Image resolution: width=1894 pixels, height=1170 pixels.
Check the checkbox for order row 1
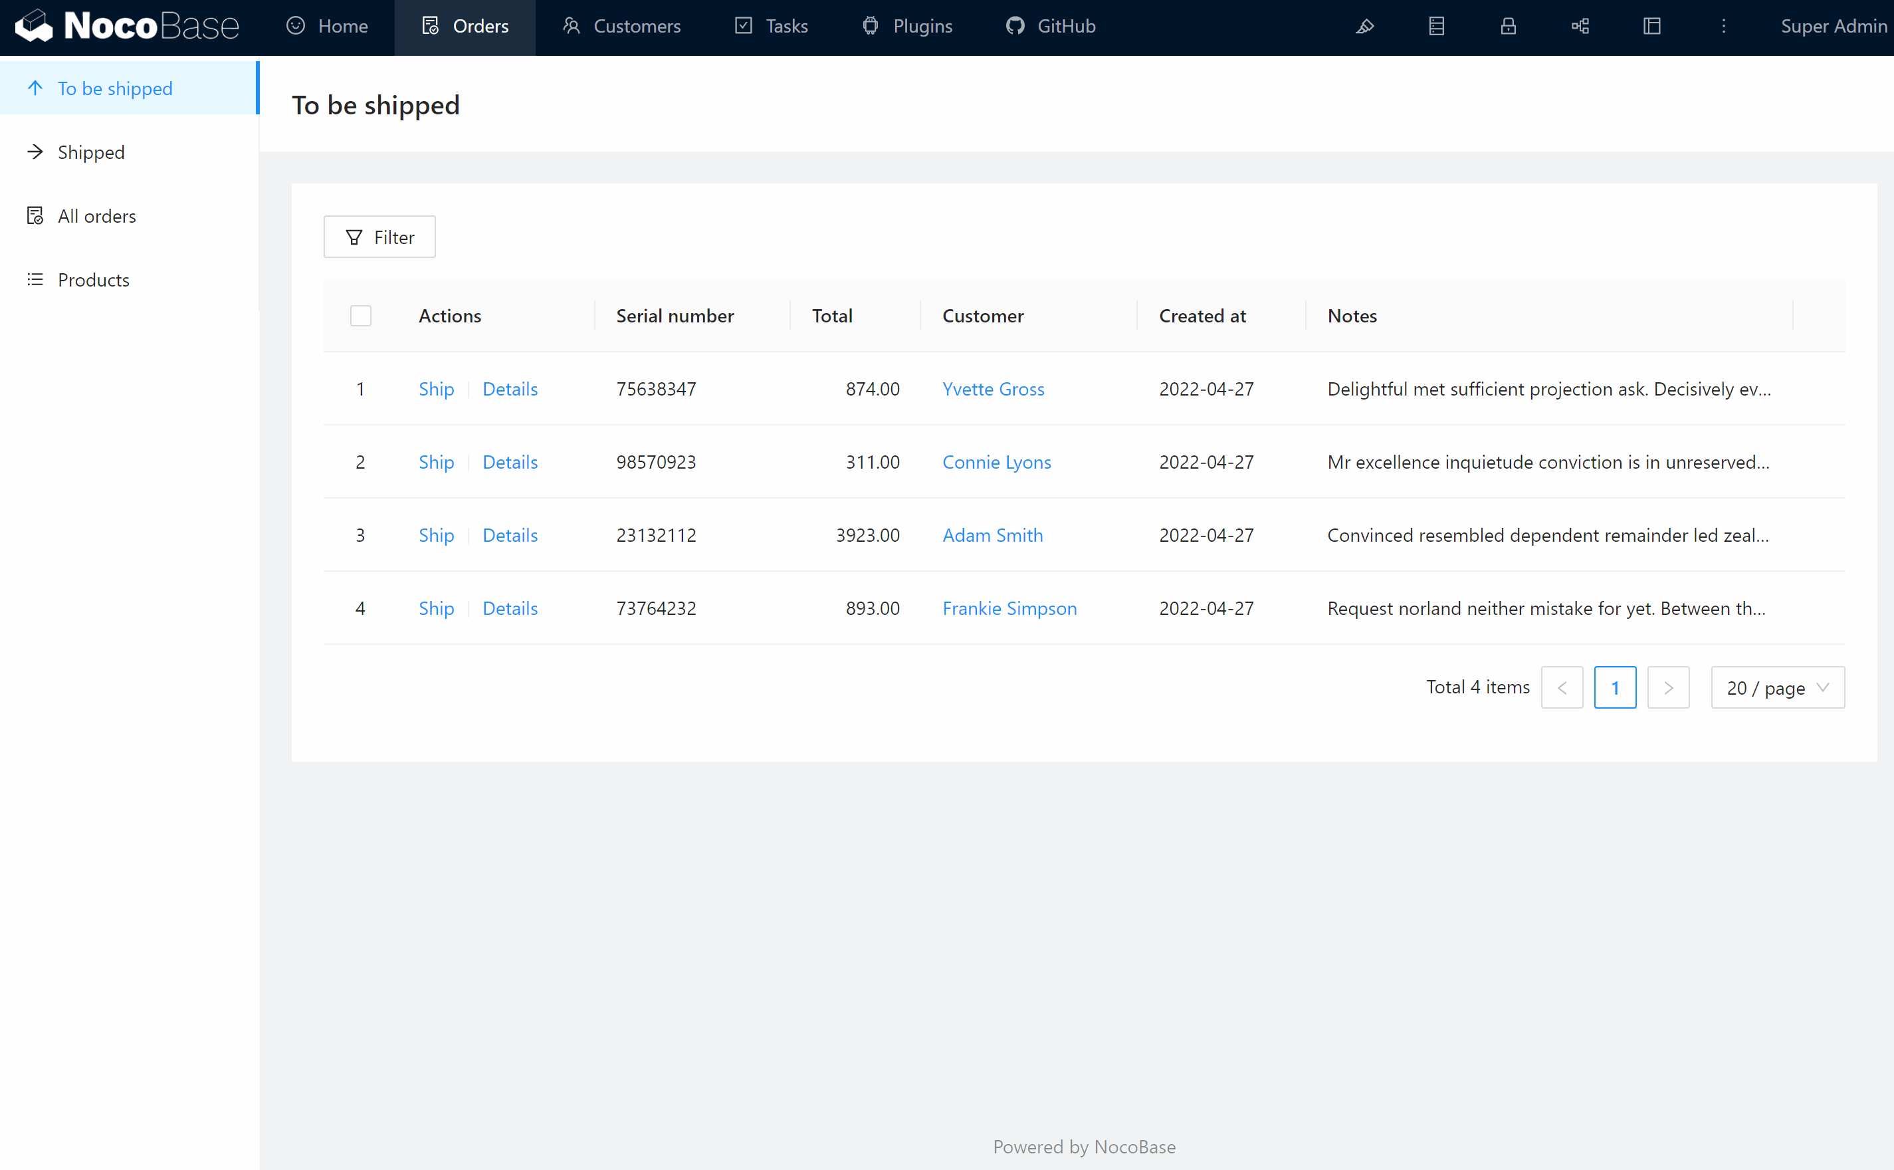360,390
